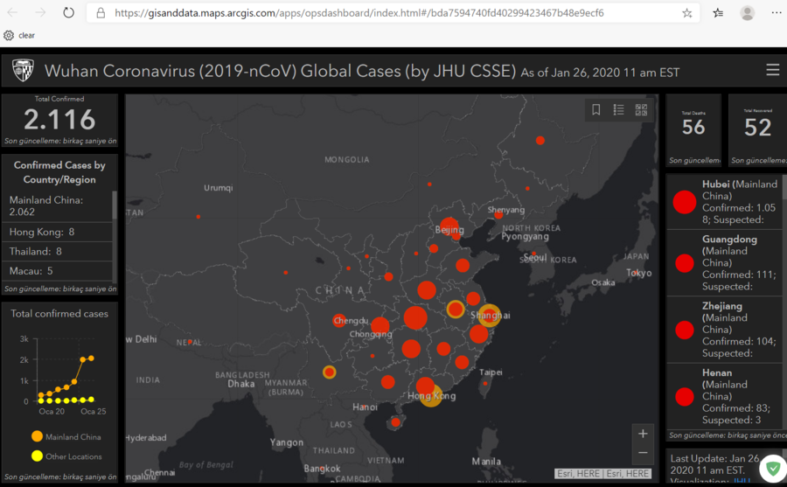The height and width of the screenshot is (487, 787).
Task: Click Other Locations yellow legend dot
Action: click(x=37, y=456)
